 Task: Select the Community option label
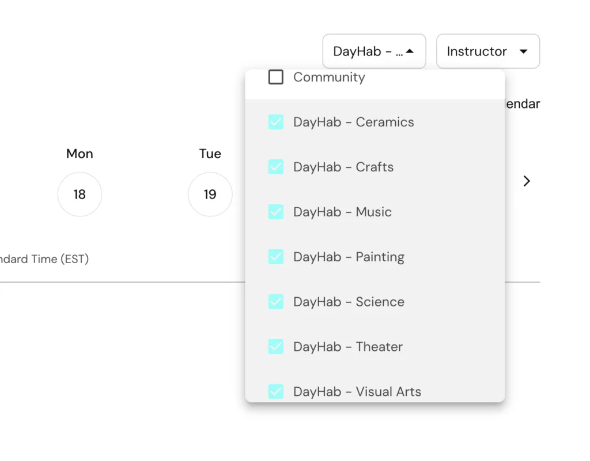click(329, 77)
